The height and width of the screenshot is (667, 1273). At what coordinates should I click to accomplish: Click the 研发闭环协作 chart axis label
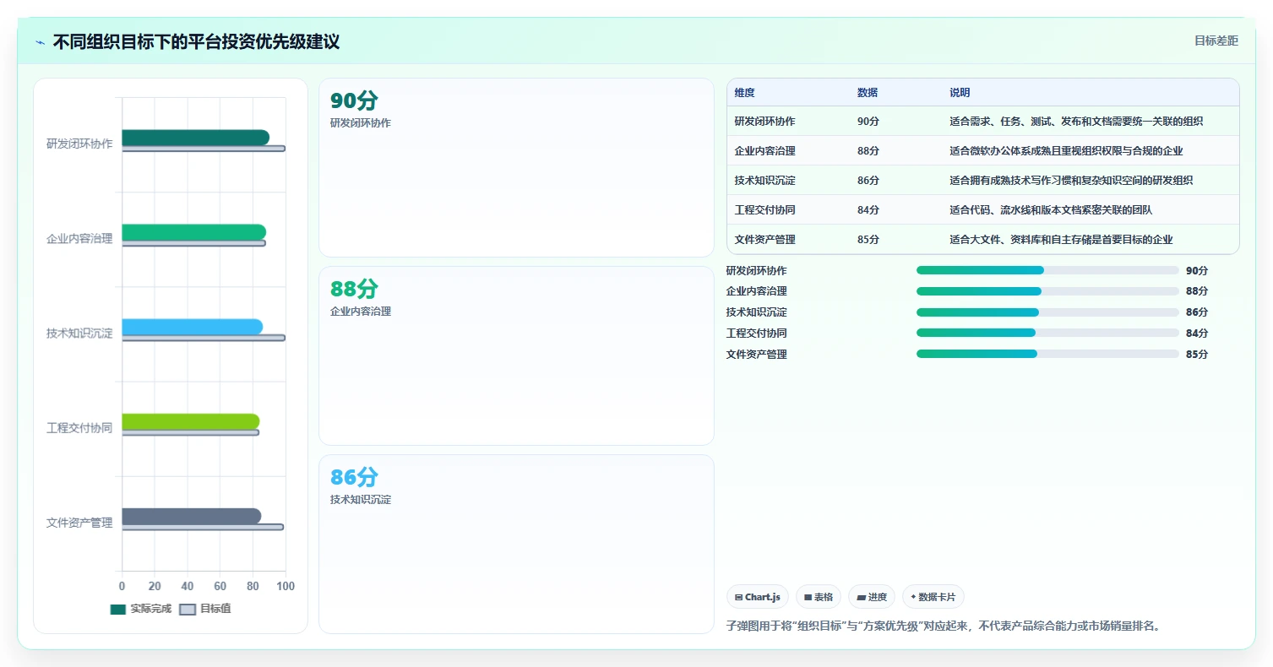[x=79, y=144]
